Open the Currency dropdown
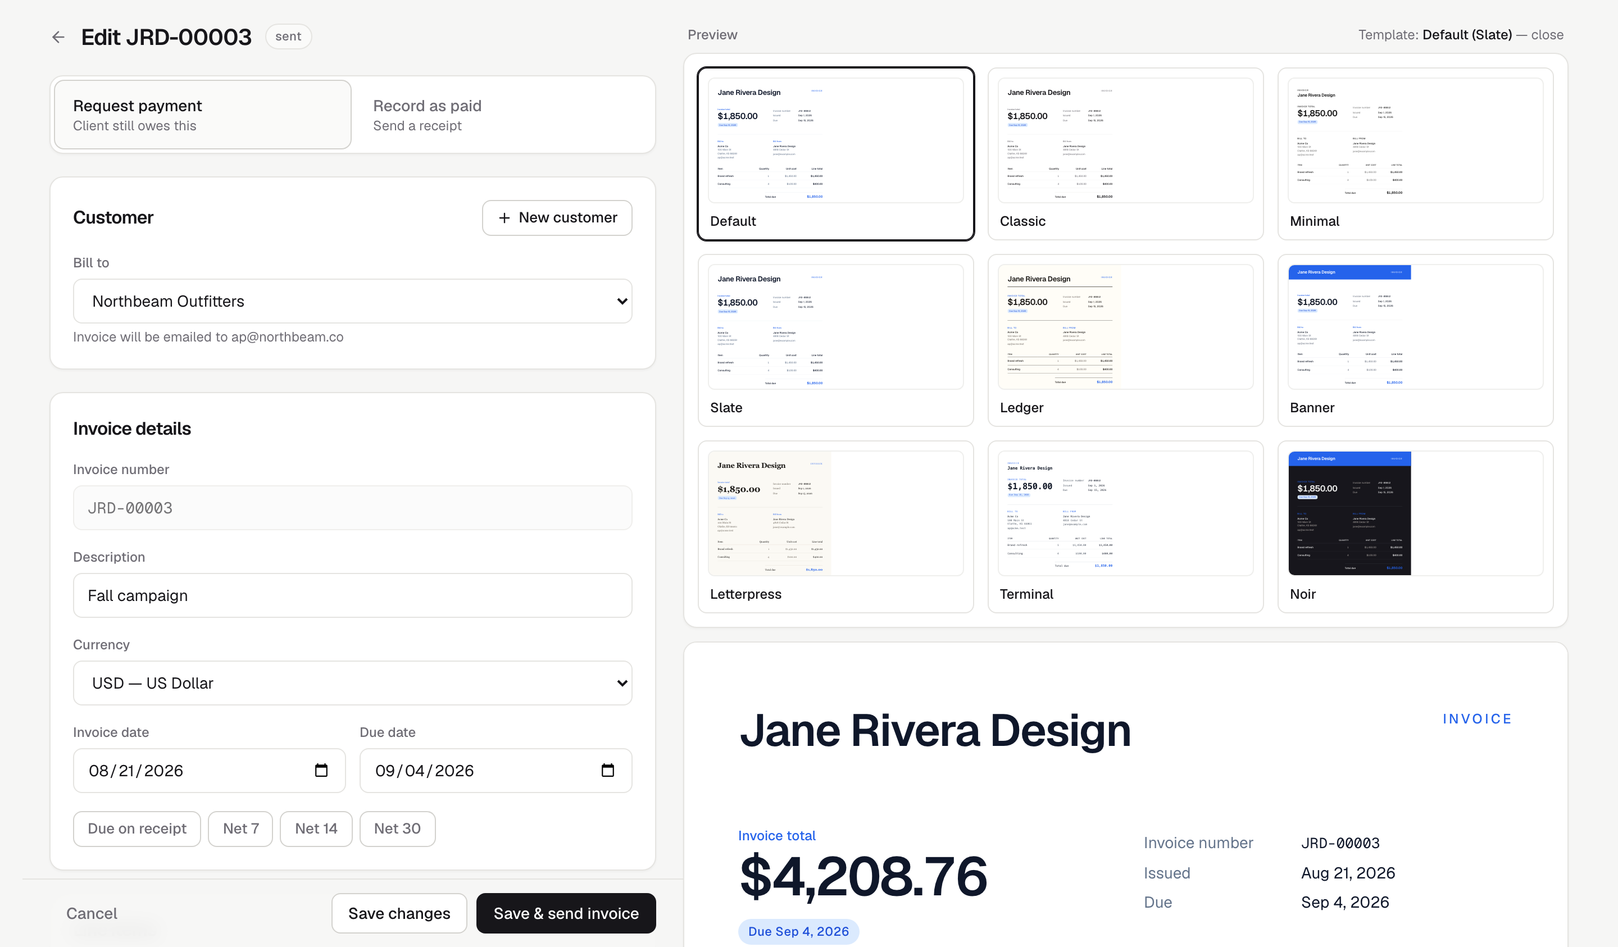Viewport: 1618px width, 947px height. (352, 683)
